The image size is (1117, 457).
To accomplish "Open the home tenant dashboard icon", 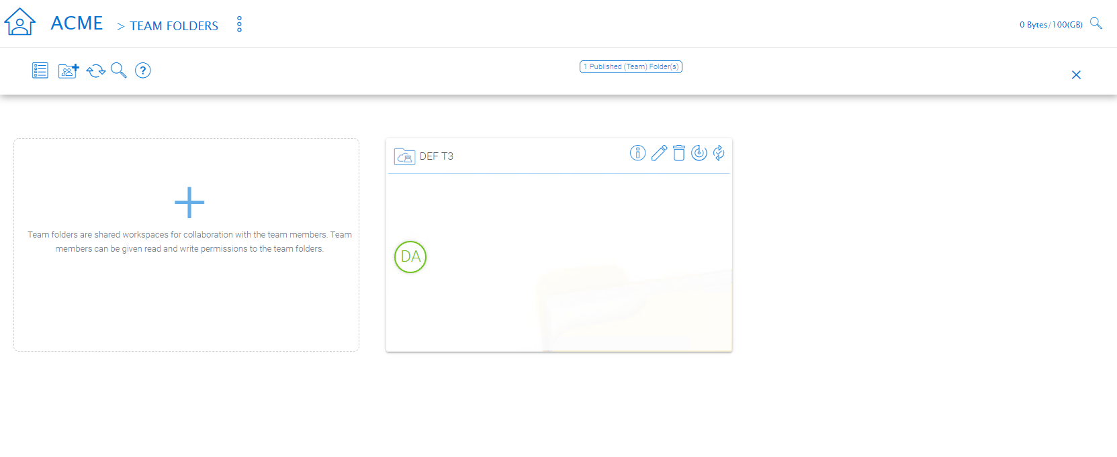I will [x=19, y=22].
